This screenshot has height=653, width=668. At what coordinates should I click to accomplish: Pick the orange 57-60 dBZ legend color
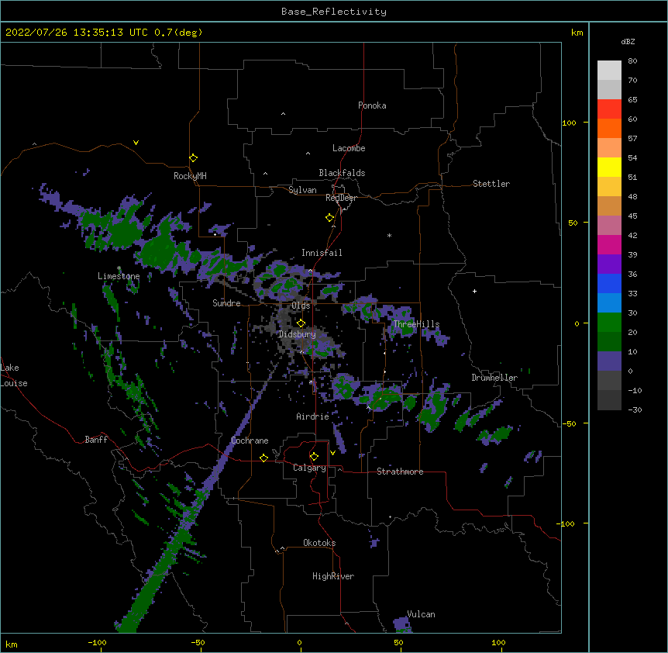609,128
